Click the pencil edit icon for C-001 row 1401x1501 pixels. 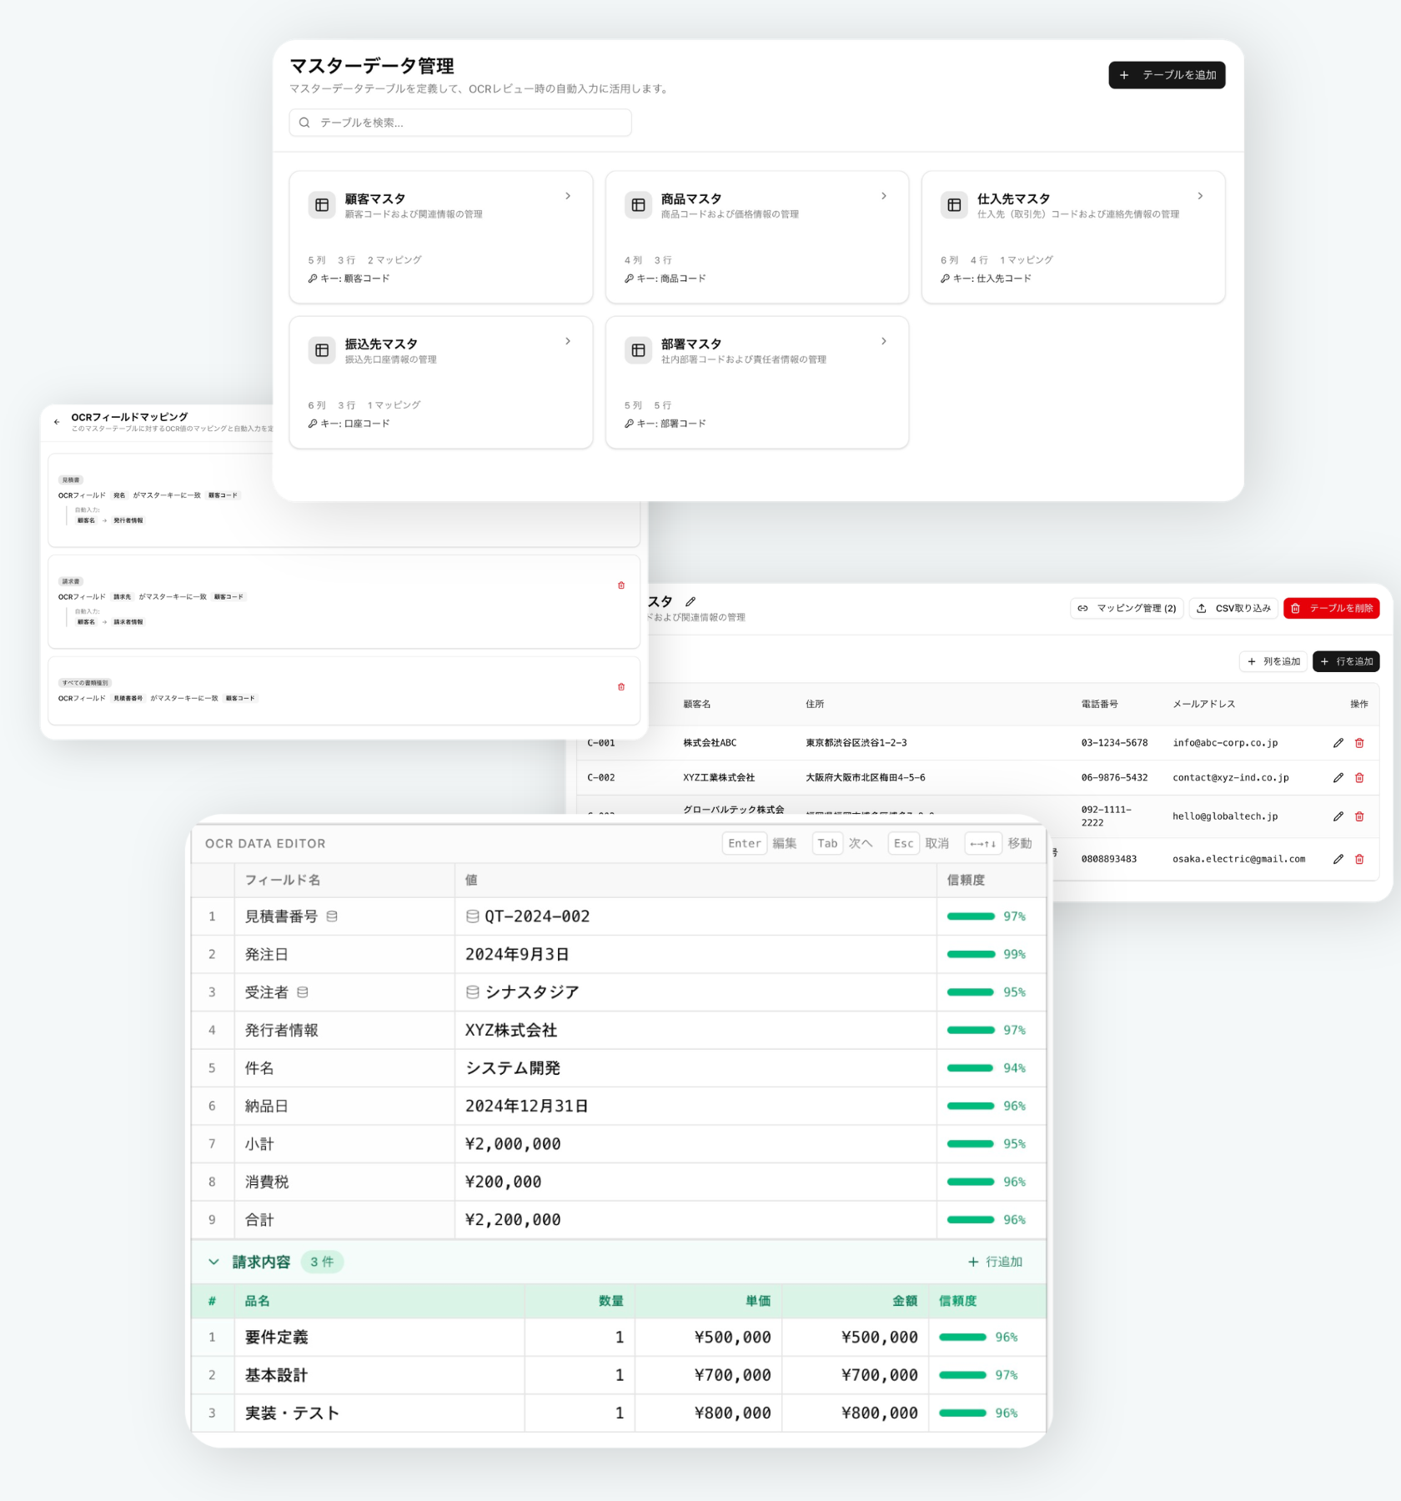(1338, 743)
